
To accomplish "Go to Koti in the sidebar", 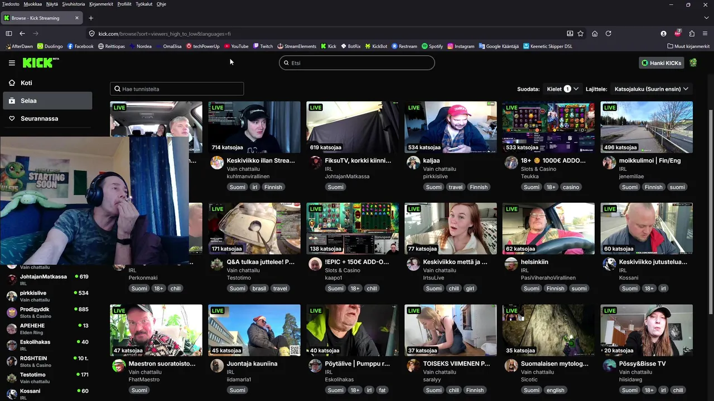I will click(47, 83).
